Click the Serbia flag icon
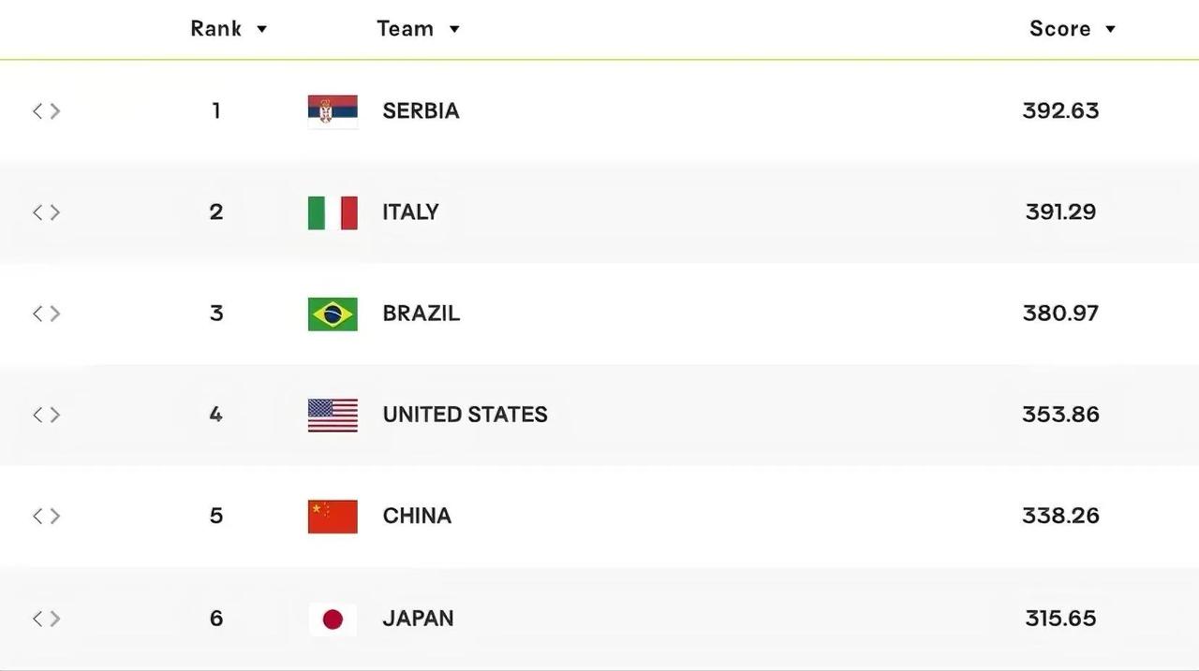1199x671 pixels. pyautogui.click(x=333, y=111)
